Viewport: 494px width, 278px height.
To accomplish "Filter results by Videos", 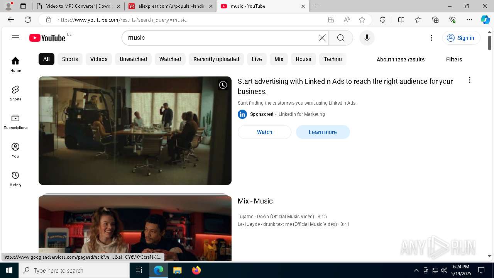I will [x=99, y=59].
